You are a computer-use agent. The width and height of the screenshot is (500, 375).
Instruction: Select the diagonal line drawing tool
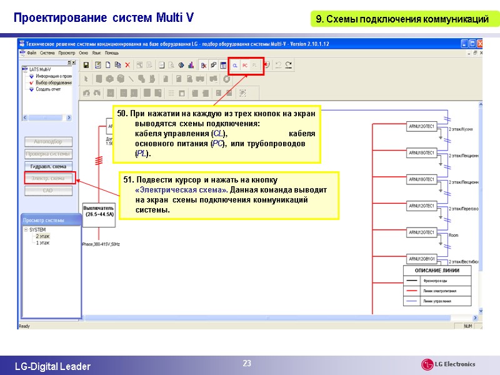pos(131,79)
